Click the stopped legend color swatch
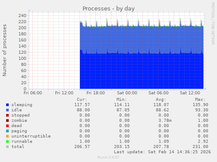Screen dimensions: 217x162 (7, 115)
